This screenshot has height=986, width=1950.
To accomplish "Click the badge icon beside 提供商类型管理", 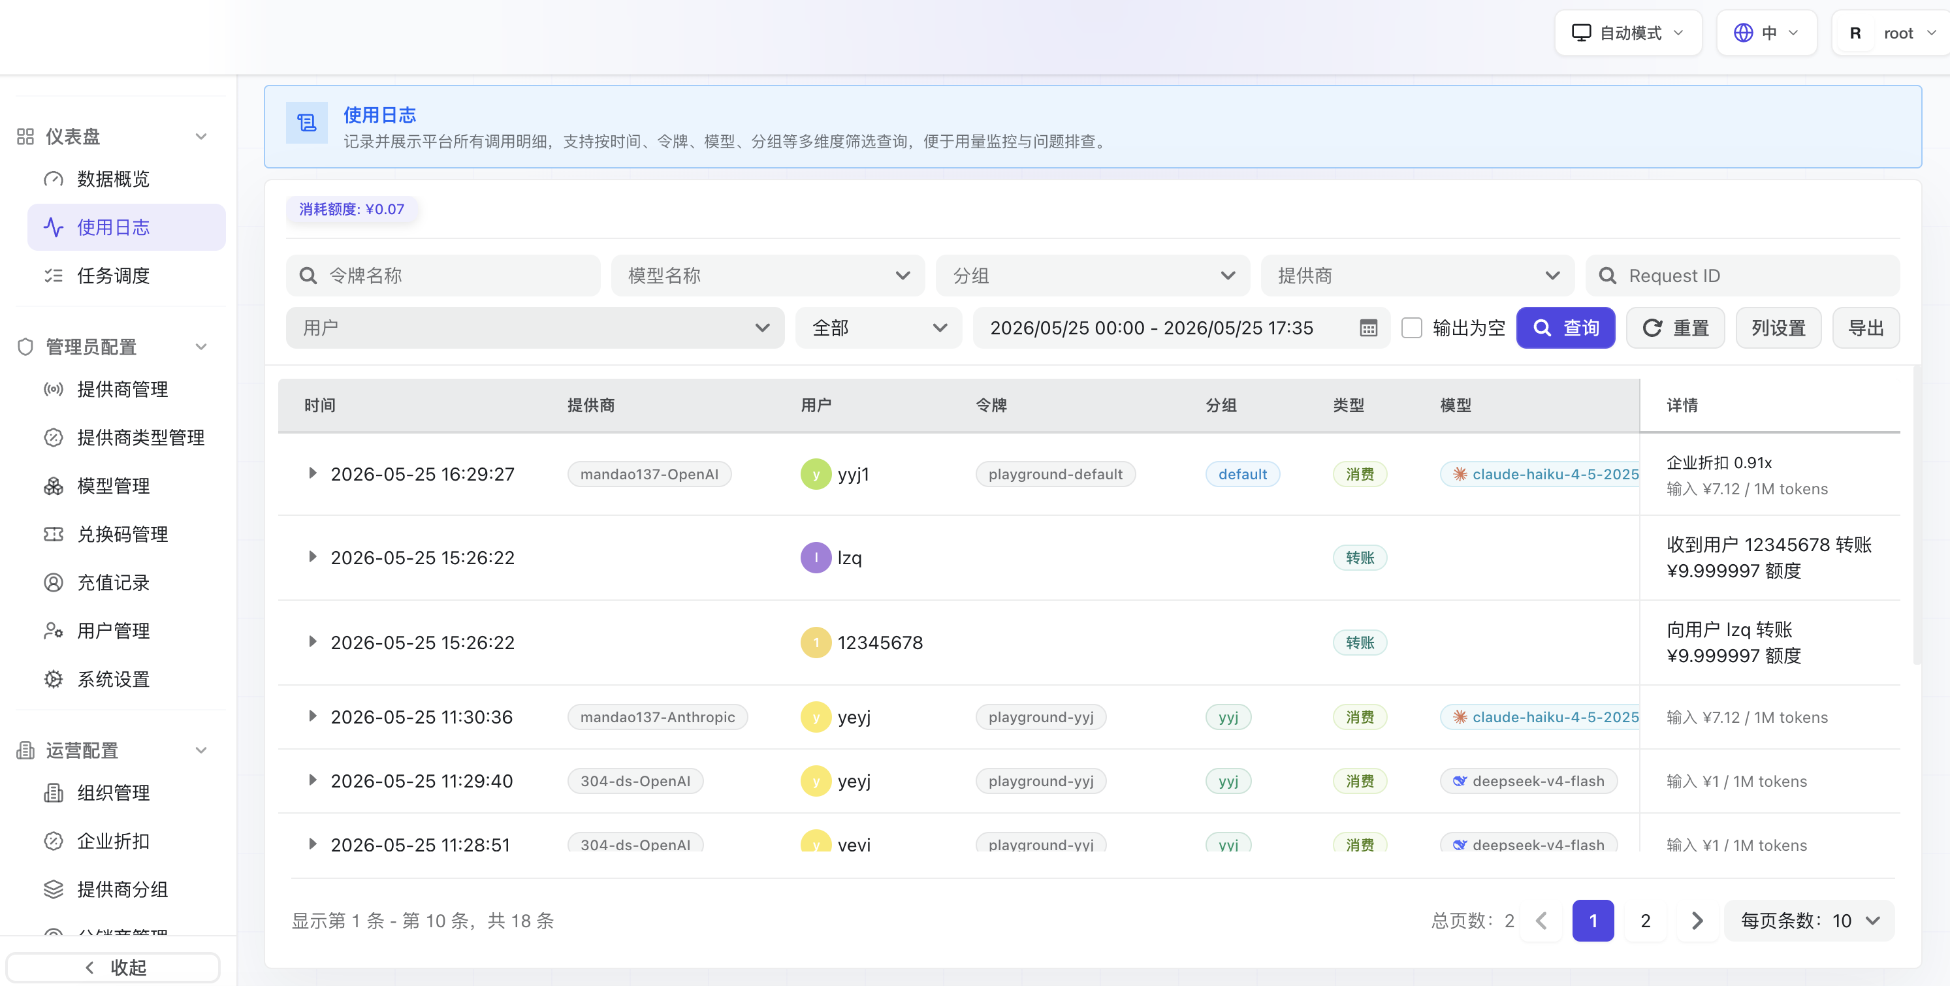I will click(x=53, y=437).
